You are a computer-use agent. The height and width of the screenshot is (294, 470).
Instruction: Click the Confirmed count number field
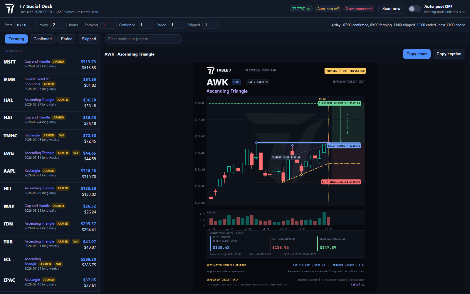pos(146,25)
